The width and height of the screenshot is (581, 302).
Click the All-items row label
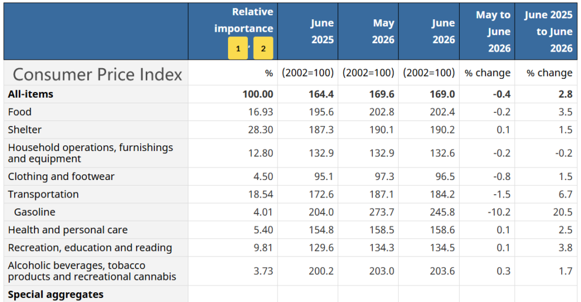coord(31,94)
